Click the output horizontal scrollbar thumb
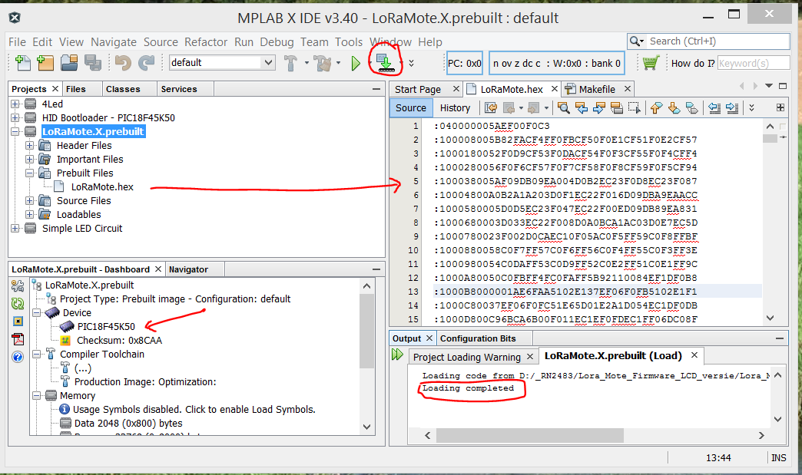 point(530,436)
